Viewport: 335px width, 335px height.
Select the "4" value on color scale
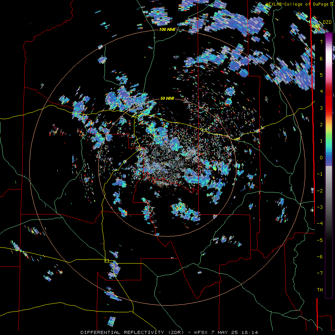(321, 92)
